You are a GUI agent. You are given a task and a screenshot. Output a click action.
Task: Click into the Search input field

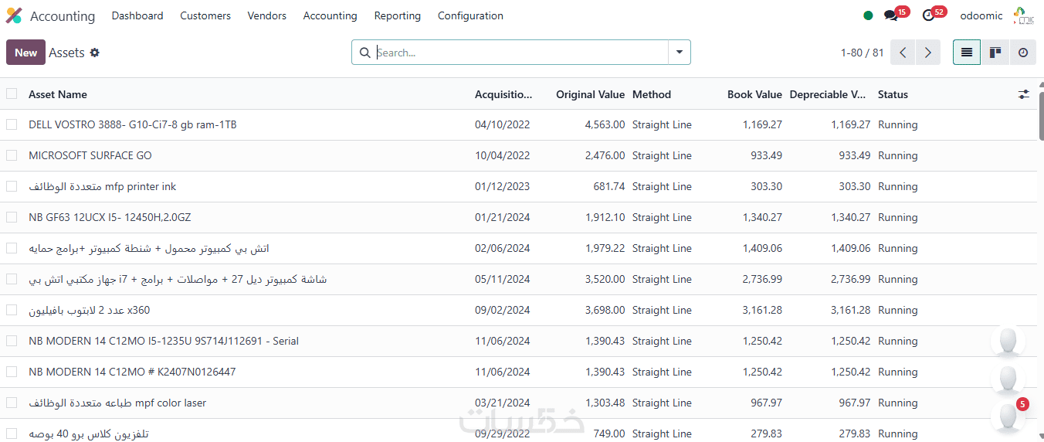click(517, 53)
